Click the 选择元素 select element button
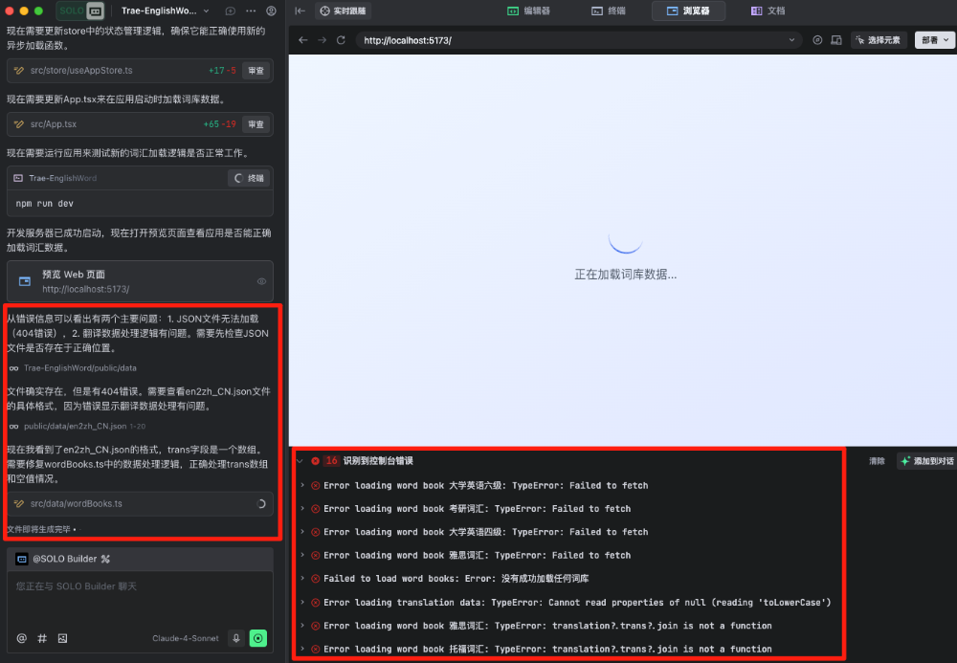The width and height of the screenshot is (957, 663). (879, 40)
